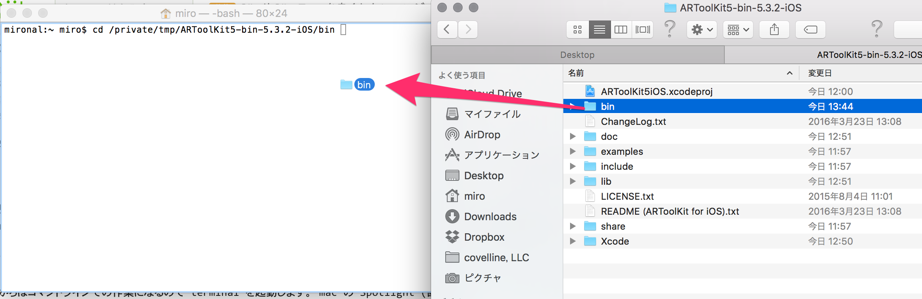
Task: Click the home icon in Terminal title
Action: (x=166, y=13)
